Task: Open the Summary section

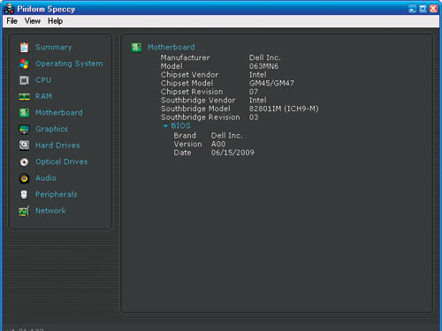Action: [x=54, y=48]
